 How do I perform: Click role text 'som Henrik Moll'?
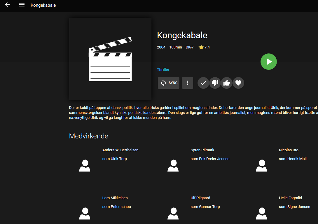(293, 159)
